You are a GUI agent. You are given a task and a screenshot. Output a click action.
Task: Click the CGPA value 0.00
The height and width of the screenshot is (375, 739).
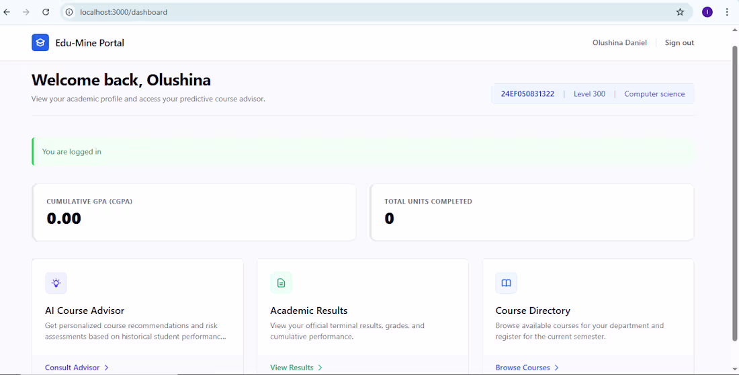pos(64,218)
